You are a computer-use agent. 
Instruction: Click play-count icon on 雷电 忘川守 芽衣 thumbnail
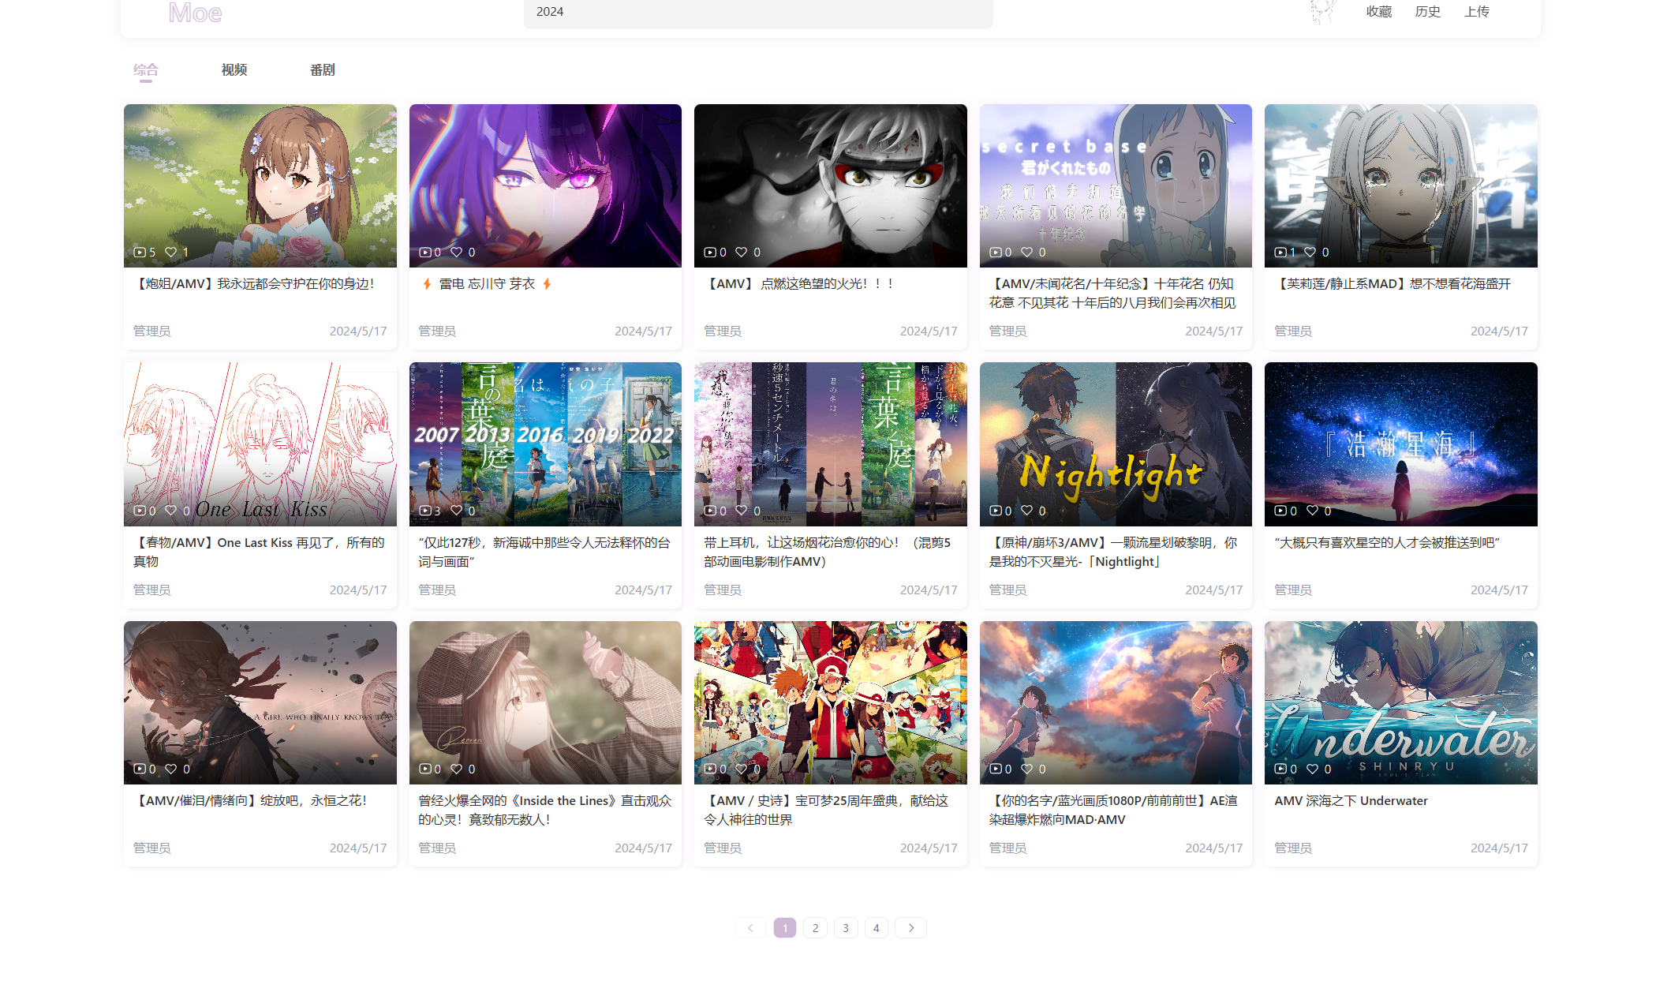(x=425, y=253)
